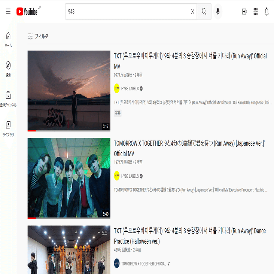The image size is (274, 274).
Task: Open the YouTube apps grid
Action: point(256,12)
